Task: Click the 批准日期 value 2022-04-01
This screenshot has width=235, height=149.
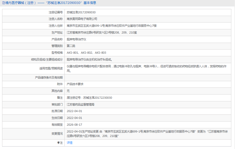Action: click(x=74, y=111)
